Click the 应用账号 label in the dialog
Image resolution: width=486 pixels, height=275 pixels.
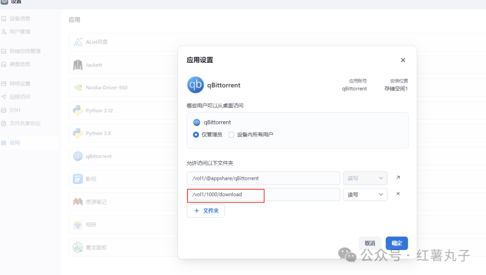coord(358,81)
